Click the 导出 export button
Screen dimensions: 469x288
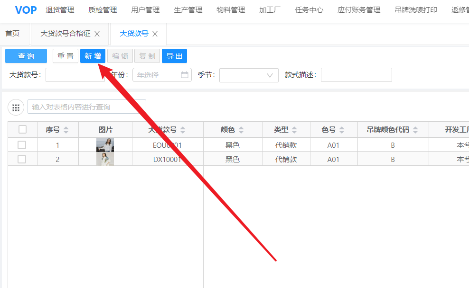tap(174, 56)
